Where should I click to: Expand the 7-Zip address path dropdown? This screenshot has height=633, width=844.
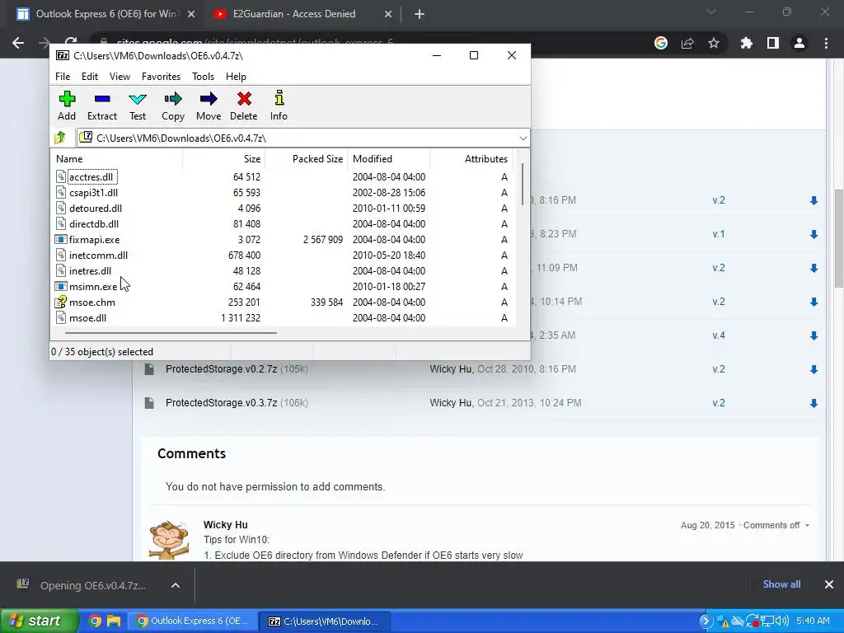pyautogui.click(x=523, y=138)
